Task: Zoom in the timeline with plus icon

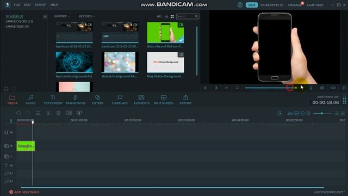Action: 308,113
